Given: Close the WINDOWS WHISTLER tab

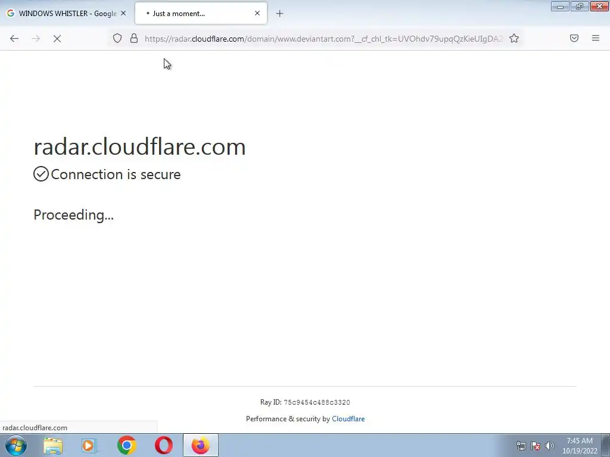Looking at the screenshot, I should tap(123, 13).
